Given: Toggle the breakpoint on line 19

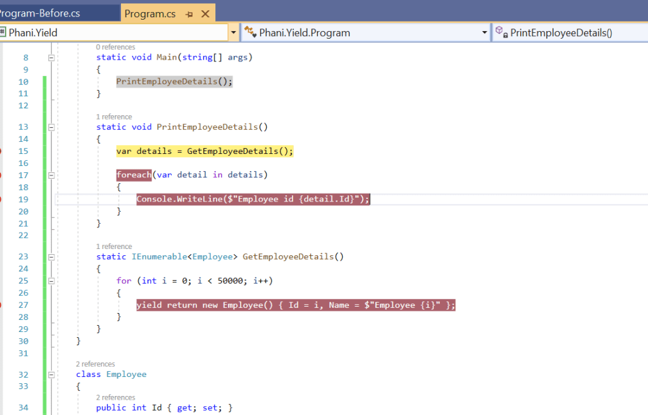Looking at the screenshot, I should 1,199.
